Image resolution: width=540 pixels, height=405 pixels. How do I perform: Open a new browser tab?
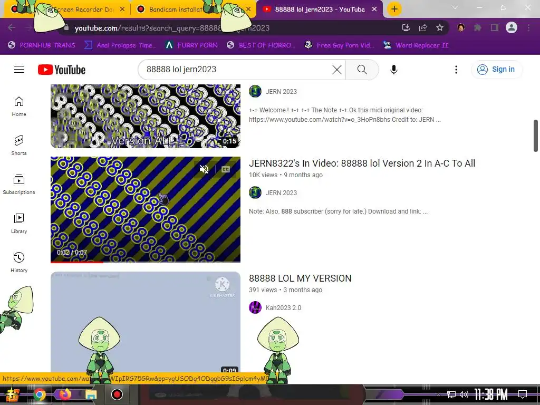394,9
